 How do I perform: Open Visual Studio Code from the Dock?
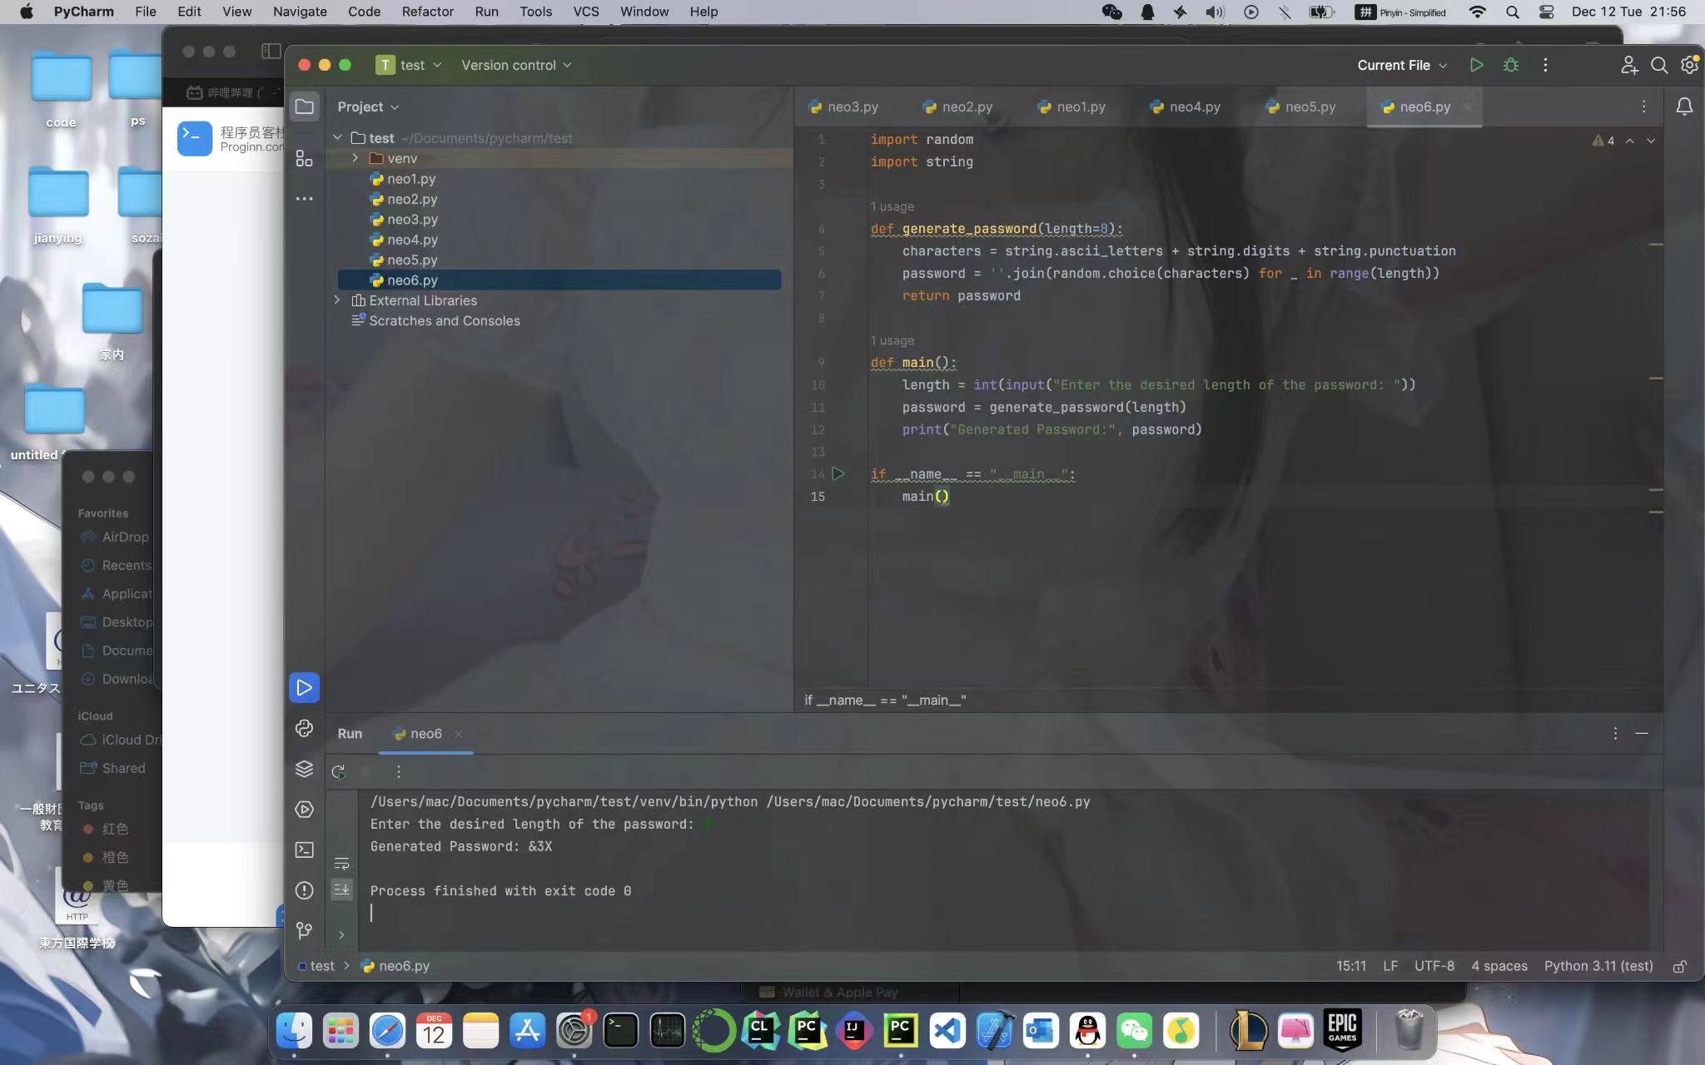tap(948, 1031)
